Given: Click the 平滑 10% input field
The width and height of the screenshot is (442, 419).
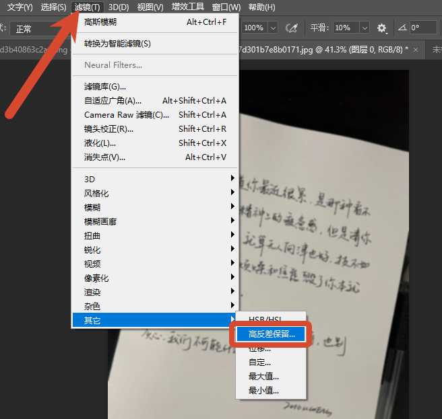Looking at the screenshot, I should point(346,28).
